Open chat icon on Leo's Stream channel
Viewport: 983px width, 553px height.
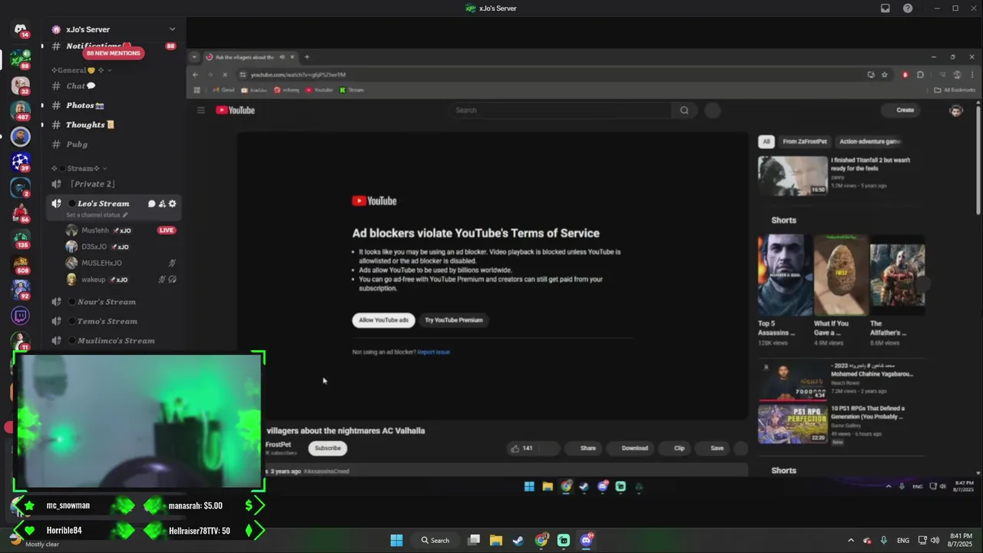click(151, 204)
